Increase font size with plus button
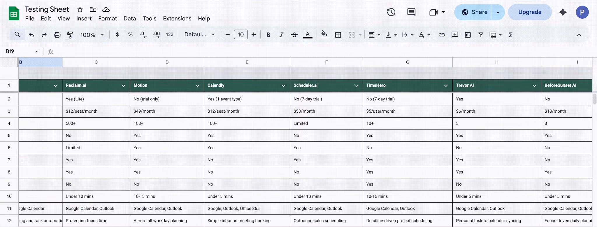The width and height of the screenshot is (597, 227). pos(254,35)
